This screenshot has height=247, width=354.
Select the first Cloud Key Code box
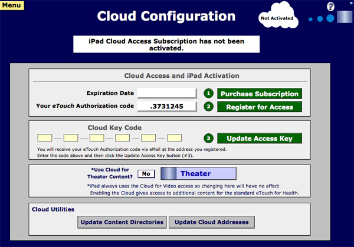click(45, 138)
